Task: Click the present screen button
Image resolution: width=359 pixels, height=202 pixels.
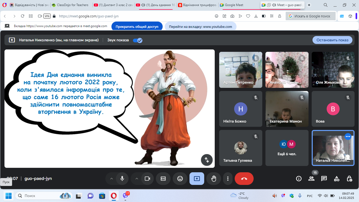Action: point(197,179)
